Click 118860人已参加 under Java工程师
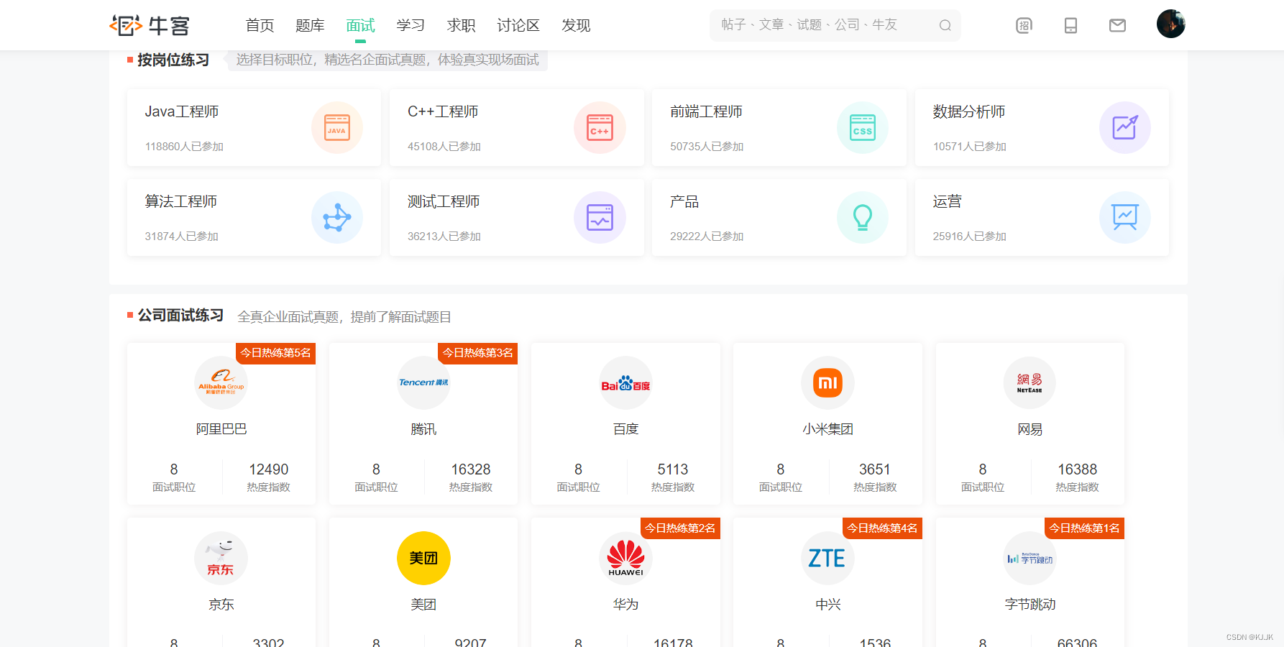1284x647 pixels. [184, 146]
